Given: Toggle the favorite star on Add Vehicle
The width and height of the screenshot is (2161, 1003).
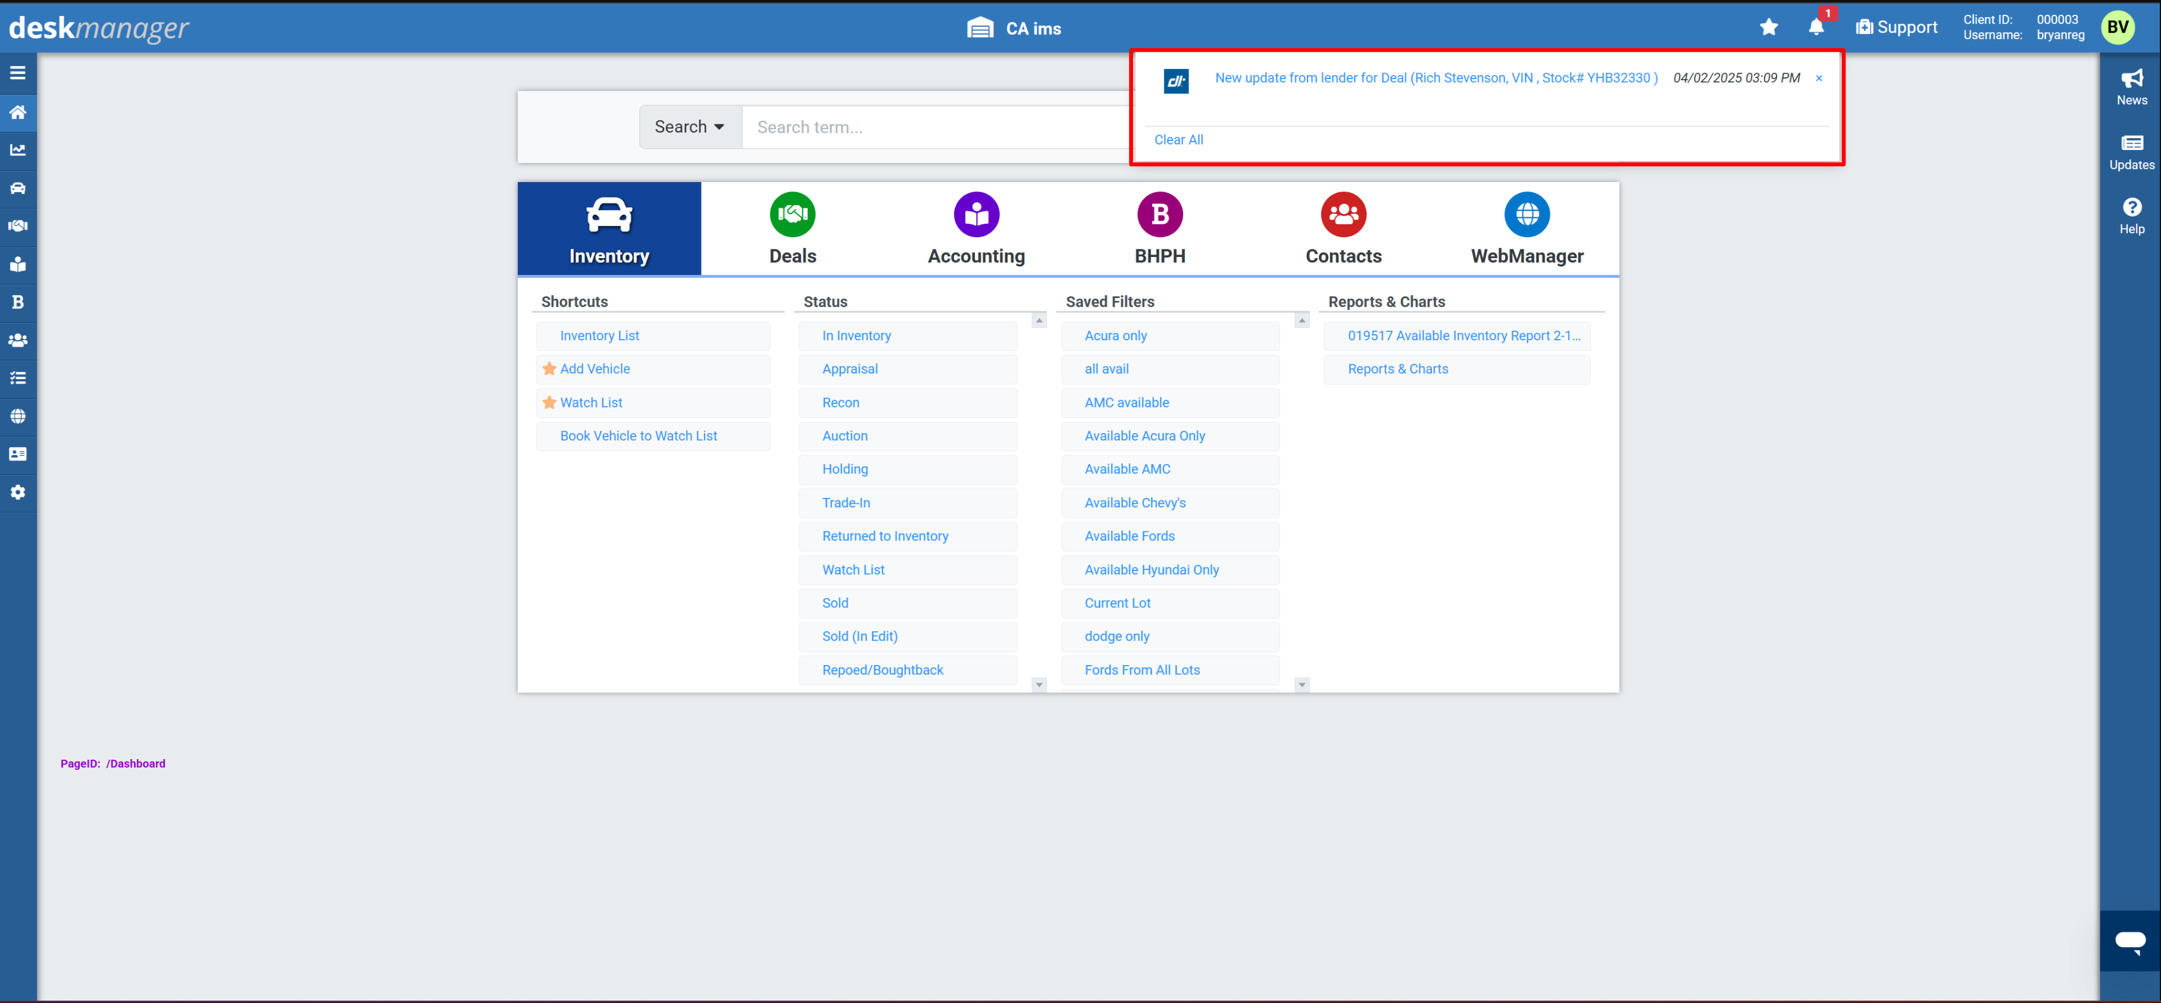Looking at the screenshot, I should 549,369.
